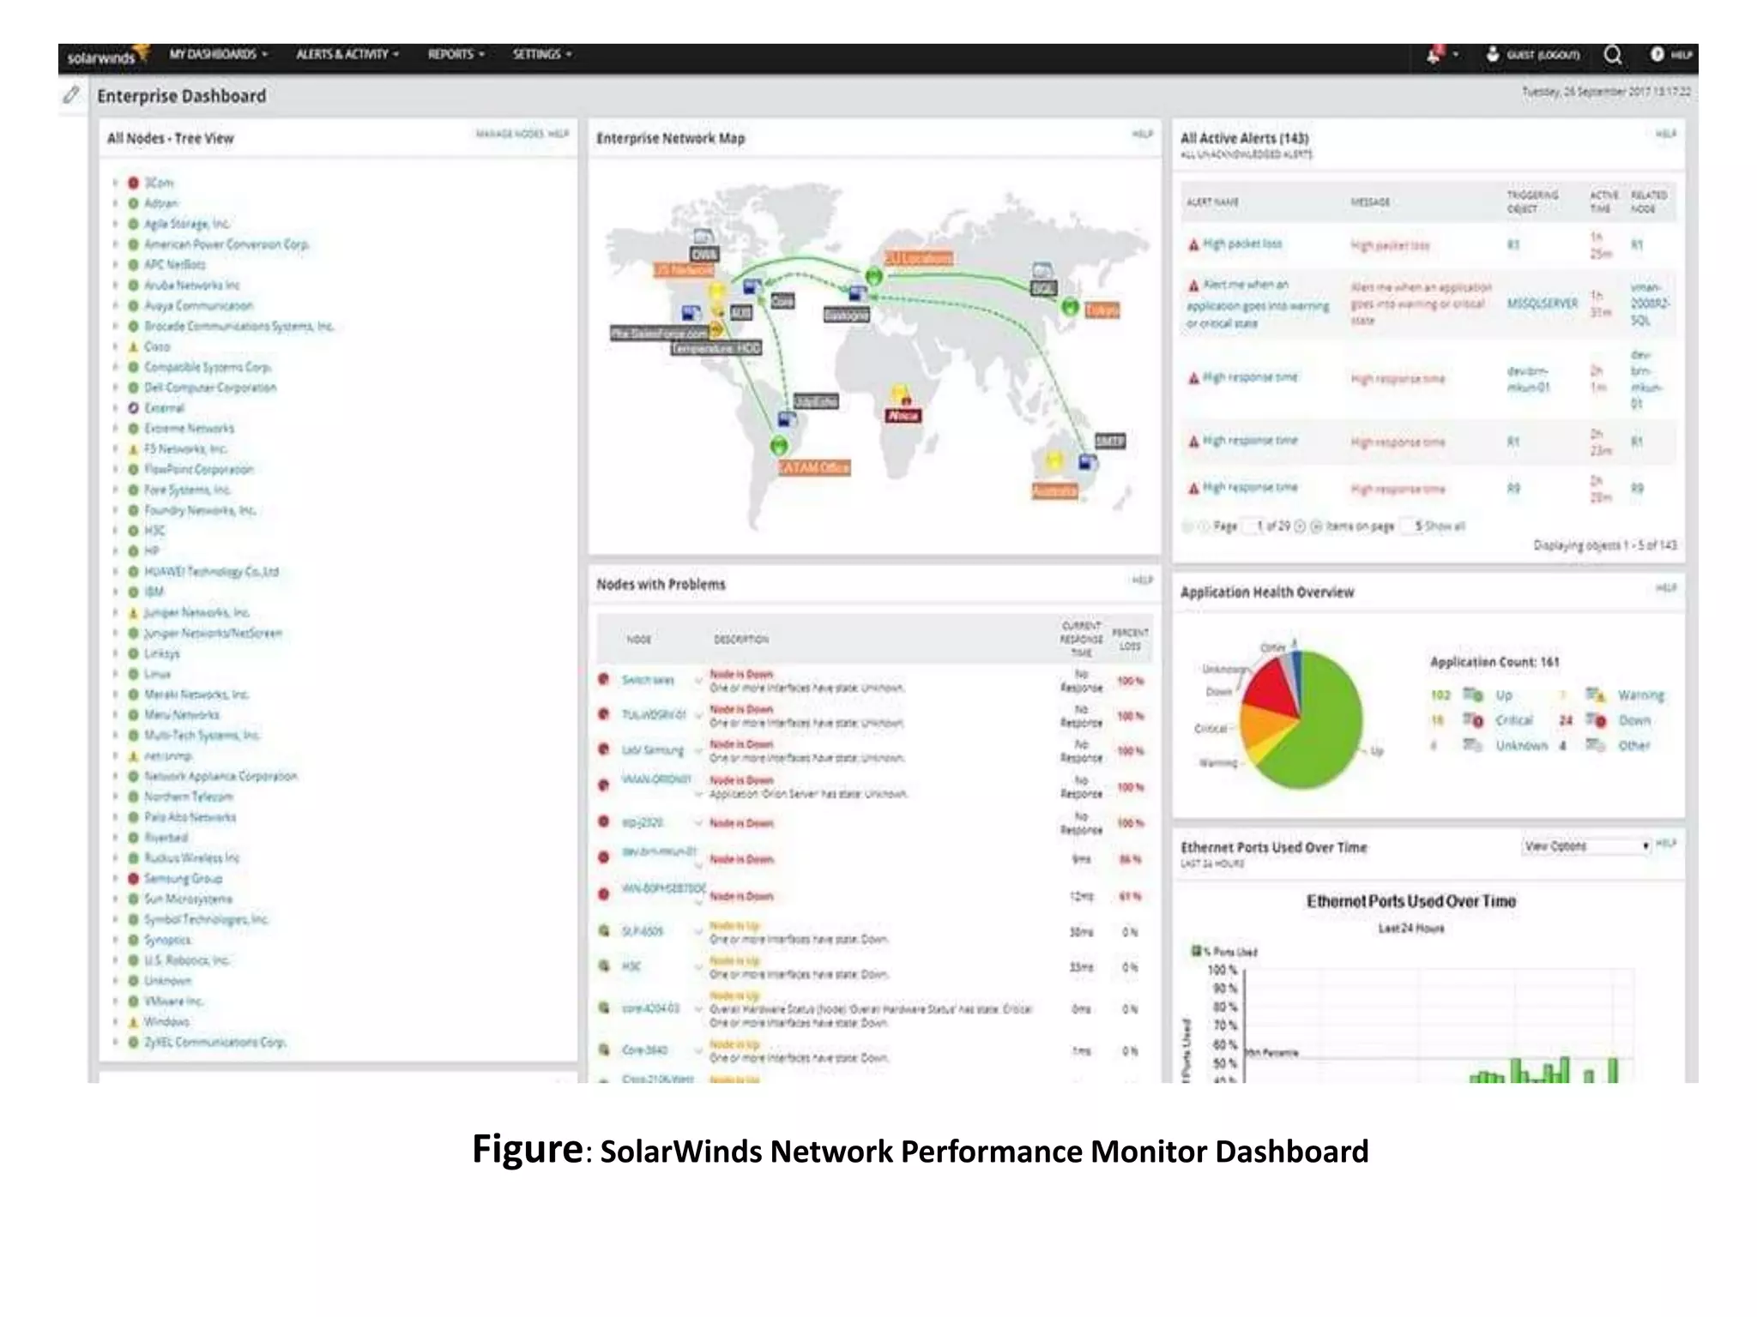Click Show all in alerts pager
This screenshot has height=1317, width=1757.
(1446, 526)
